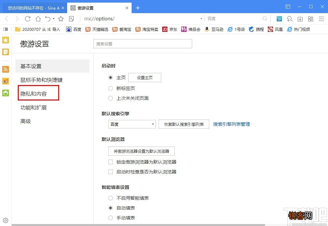Open the home page icon
Viewport: 328px width, 226px height.
(38, 19)
